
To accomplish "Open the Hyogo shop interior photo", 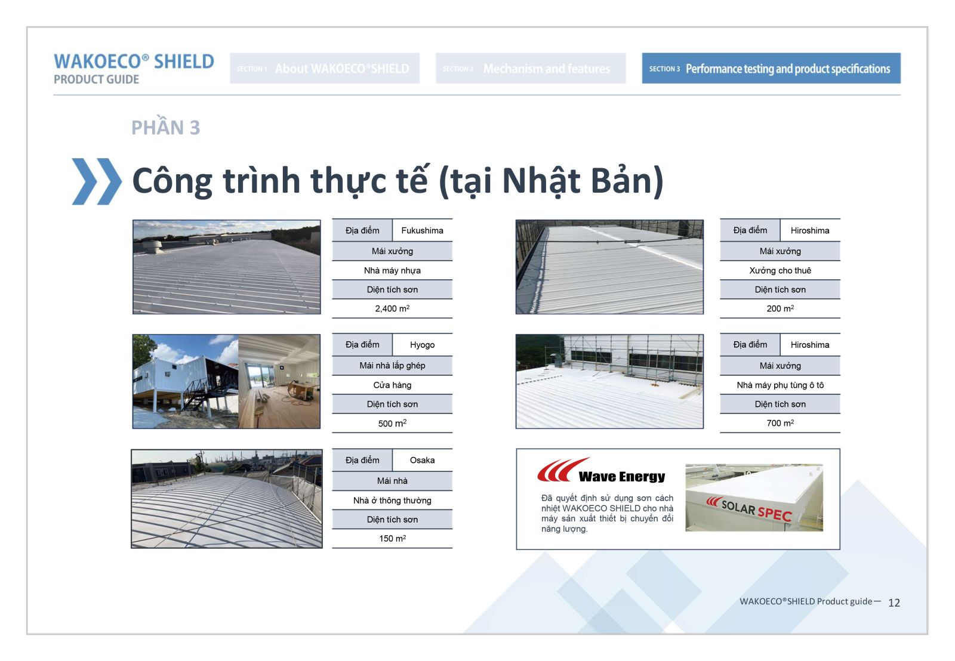I will (x=279, y=382).
